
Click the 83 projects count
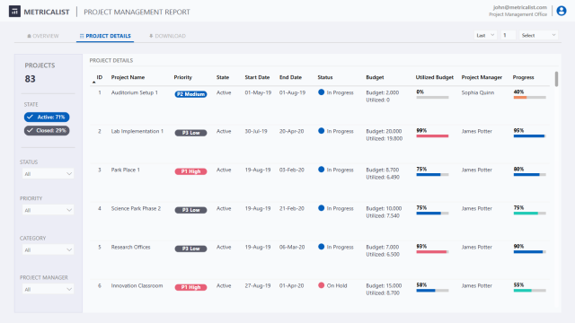(30, 79)
